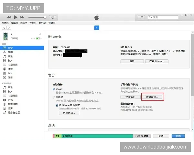
Task: Click the fast-forward playback button
Action: [x=22, y=17]
